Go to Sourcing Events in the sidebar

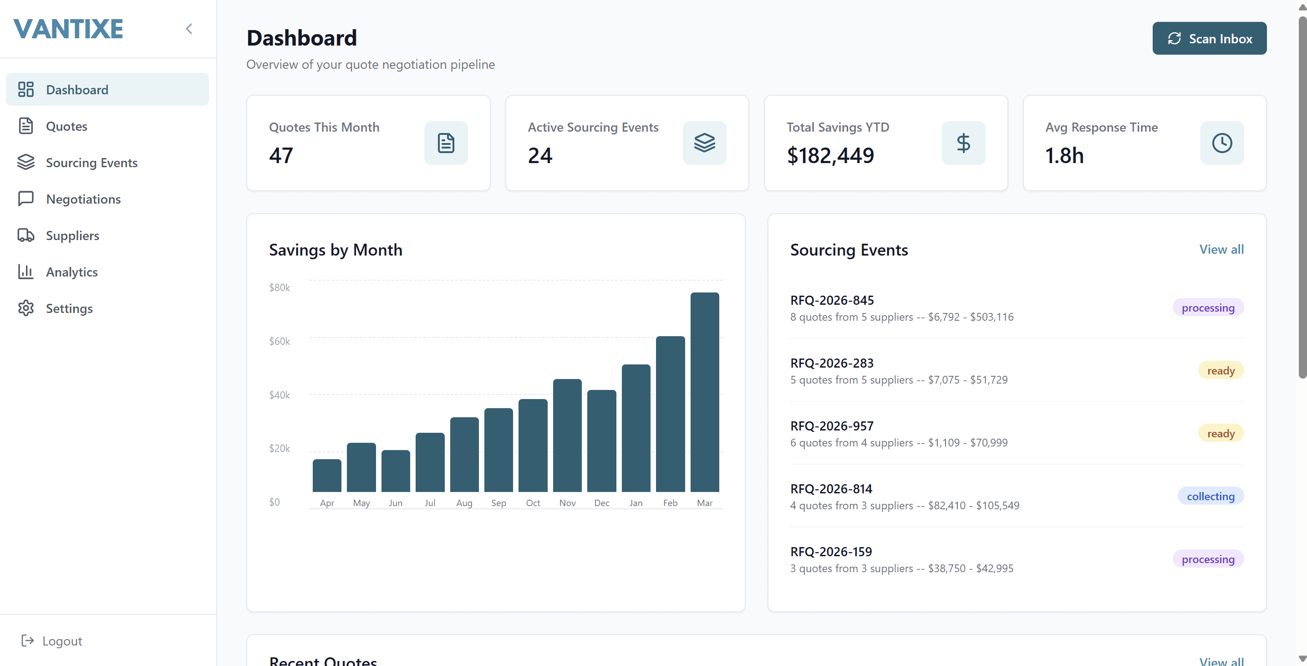(x=92, y=163)
